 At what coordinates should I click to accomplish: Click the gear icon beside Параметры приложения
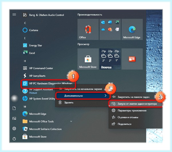(x=114, y=110)
